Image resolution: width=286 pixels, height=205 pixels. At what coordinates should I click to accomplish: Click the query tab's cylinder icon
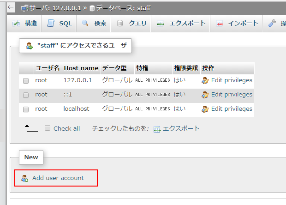[120, 24]
